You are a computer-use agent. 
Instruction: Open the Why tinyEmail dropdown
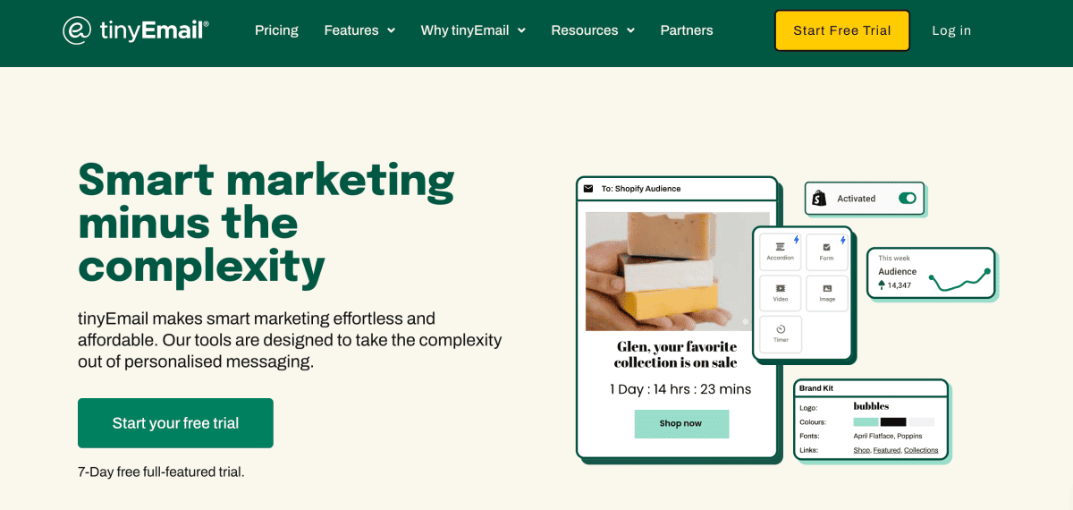point(473,30)
